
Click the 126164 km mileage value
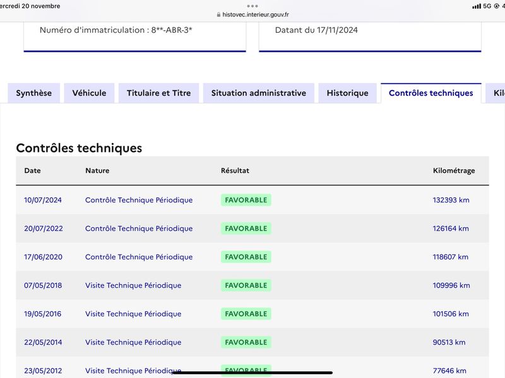pos(451,229)
